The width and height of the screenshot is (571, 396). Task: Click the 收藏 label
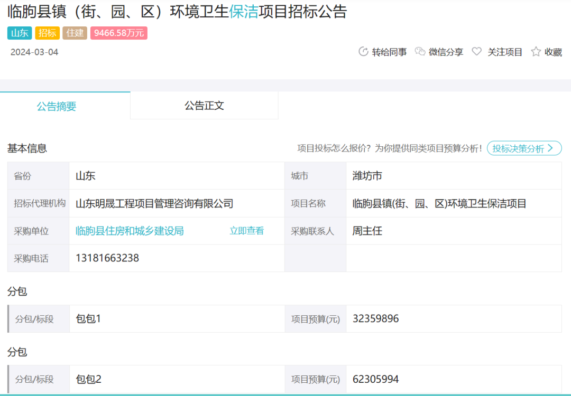click(553, 52)
